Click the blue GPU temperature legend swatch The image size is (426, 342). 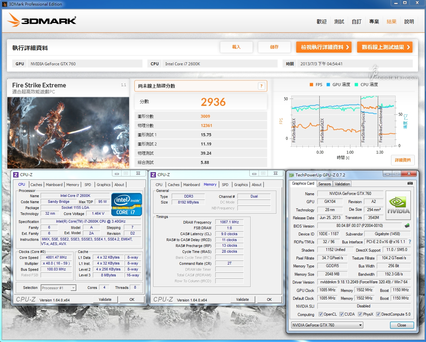328,85
